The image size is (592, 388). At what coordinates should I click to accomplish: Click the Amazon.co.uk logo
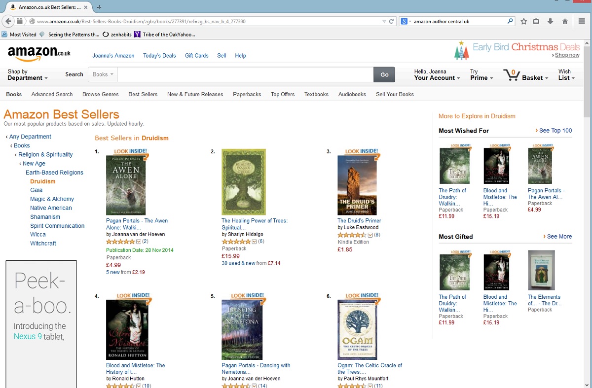tap(39, 53)
